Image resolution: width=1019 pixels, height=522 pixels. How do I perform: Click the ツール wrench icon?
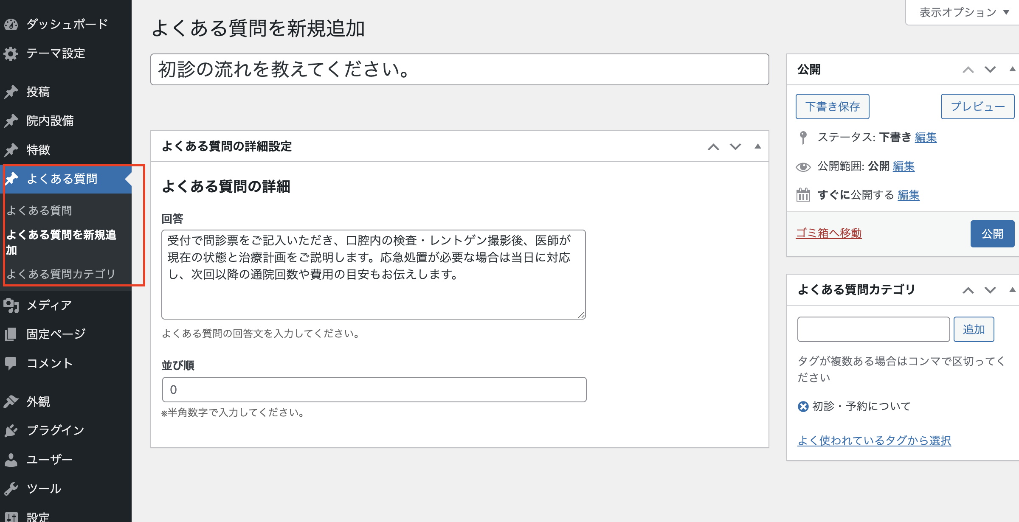tap(11, 488)
